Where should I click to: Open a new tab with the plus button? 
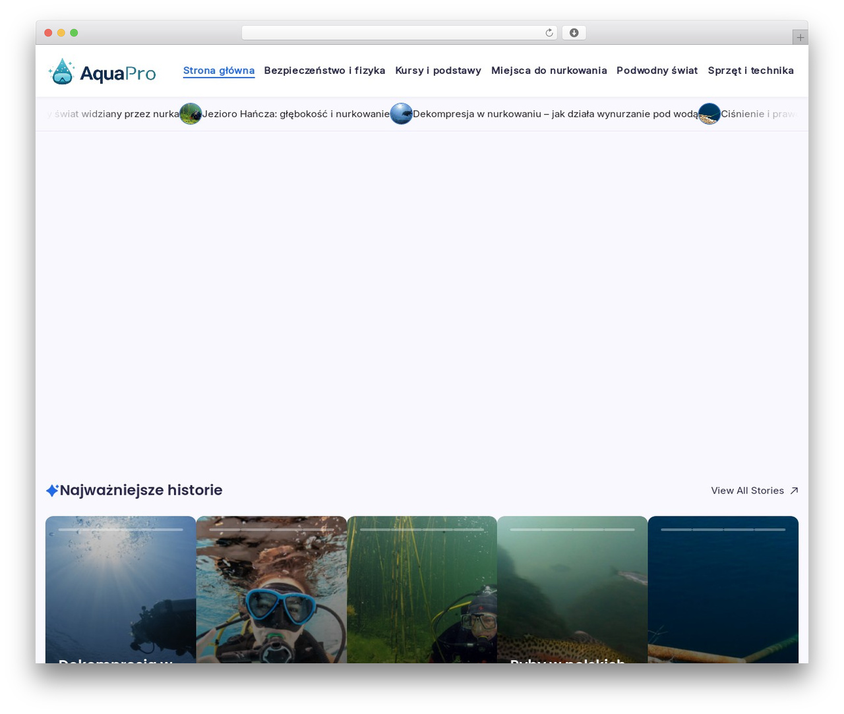coord(800,38)
